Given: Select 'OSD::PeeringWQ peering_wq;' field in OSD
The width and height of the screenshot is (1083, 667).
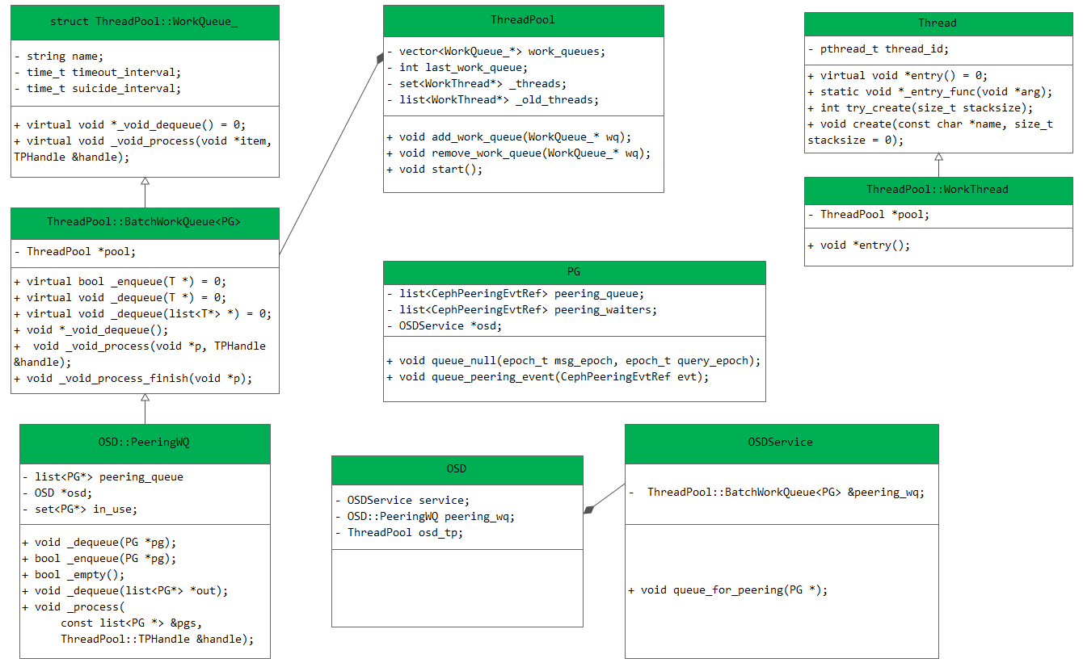Looking at the screenshot, I should coord(425,516).
